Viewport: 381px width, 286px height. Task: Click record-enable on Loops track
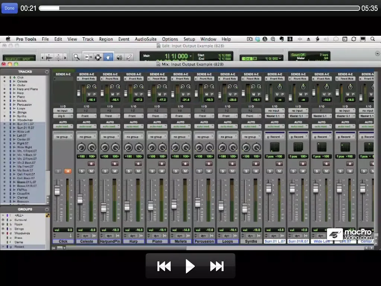[232, 164]
